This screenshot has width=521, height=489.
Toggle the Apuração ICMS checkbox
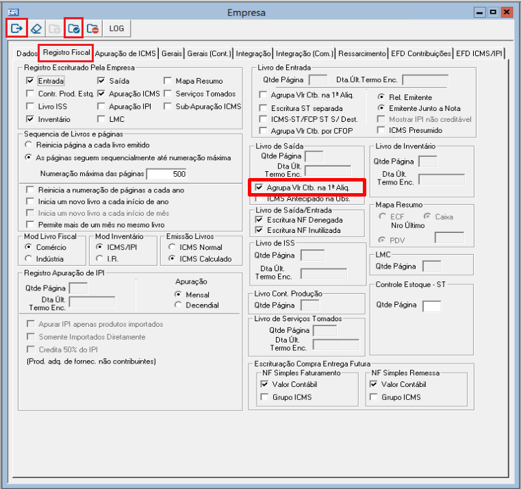pyautogui.click(x=101, y=93)
